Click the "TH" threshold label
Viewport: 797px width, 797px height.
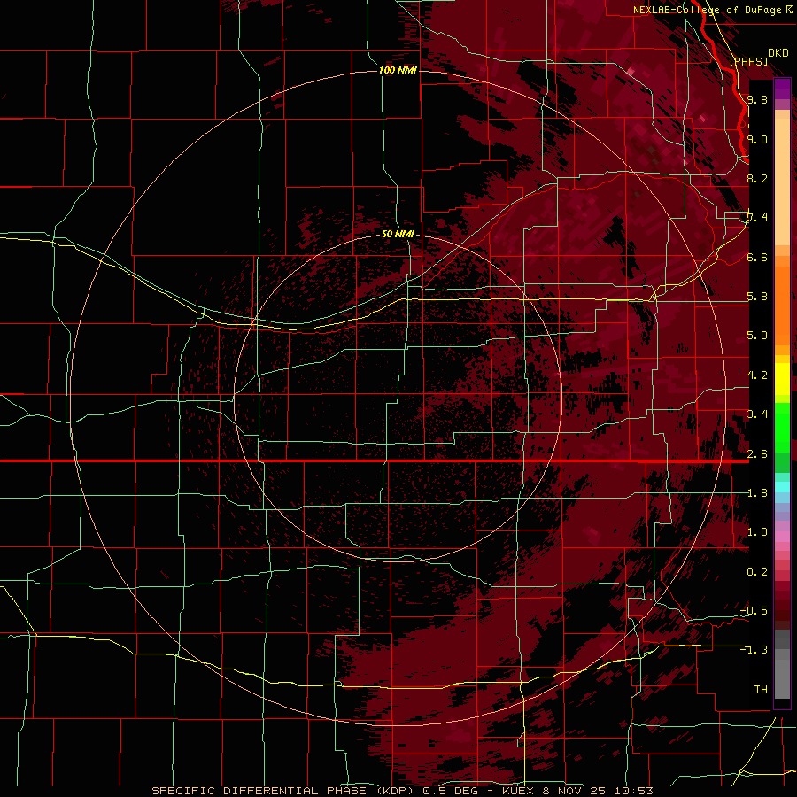761,689
